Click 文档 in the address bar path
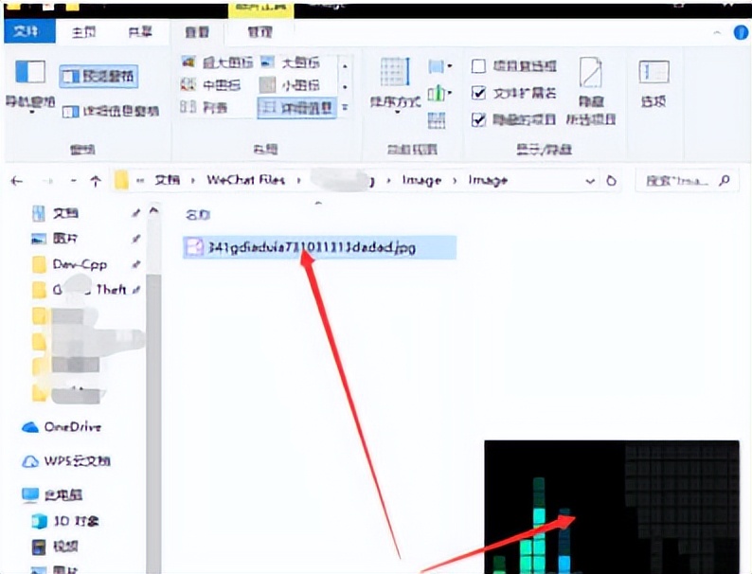This screenshot has width=752, height=574. (167, 180)
